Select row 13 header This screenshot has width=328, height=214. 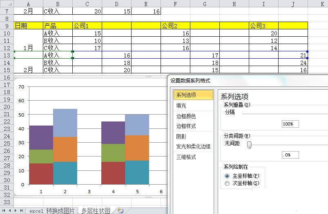coord(7,55)
